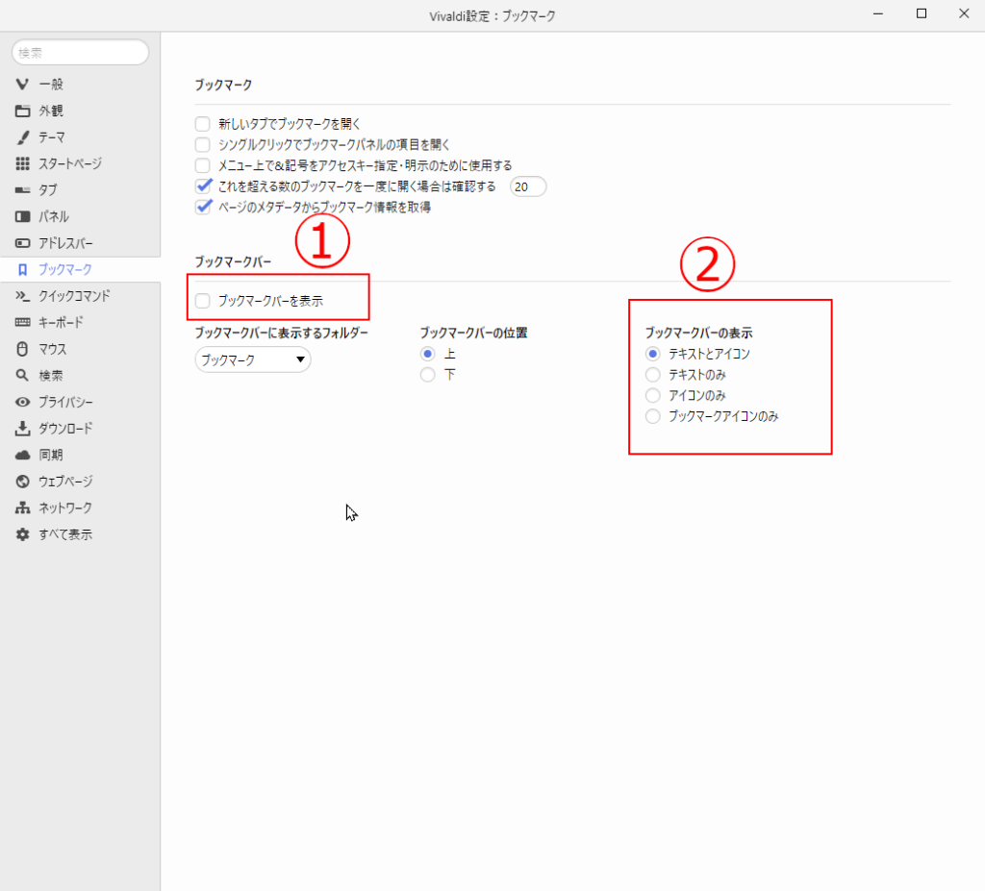Viewport: 985px width, 891px height.
Task: Toggle シングルクリックでブックマークパネルの項目を開く checkbox
Action: point(202,145)
